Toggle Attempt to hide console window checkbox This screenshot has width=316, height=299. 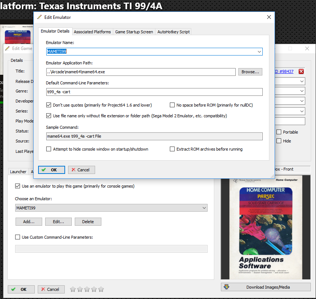coord(49,149)
